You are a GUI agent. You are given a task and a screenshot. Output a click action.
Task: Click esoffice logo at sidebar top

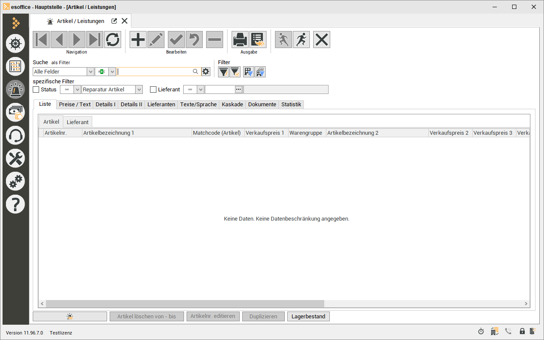16,23
